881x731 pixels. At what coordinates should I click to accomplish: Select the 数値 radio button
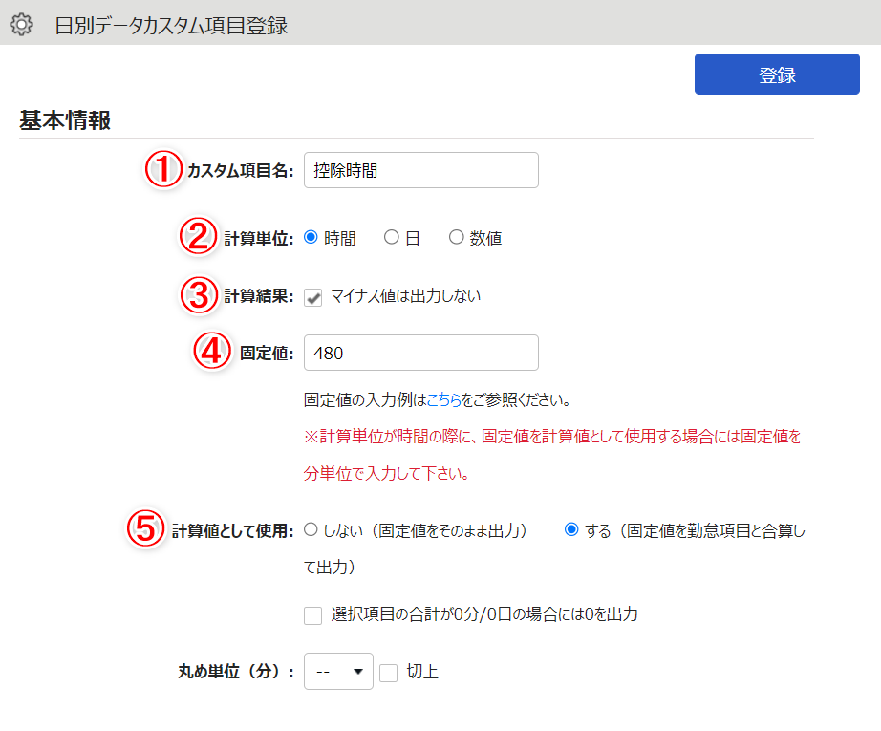[x=456, y=237]
